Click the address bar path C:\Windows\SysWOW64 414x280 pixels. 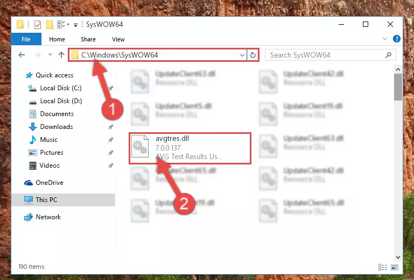120,55
